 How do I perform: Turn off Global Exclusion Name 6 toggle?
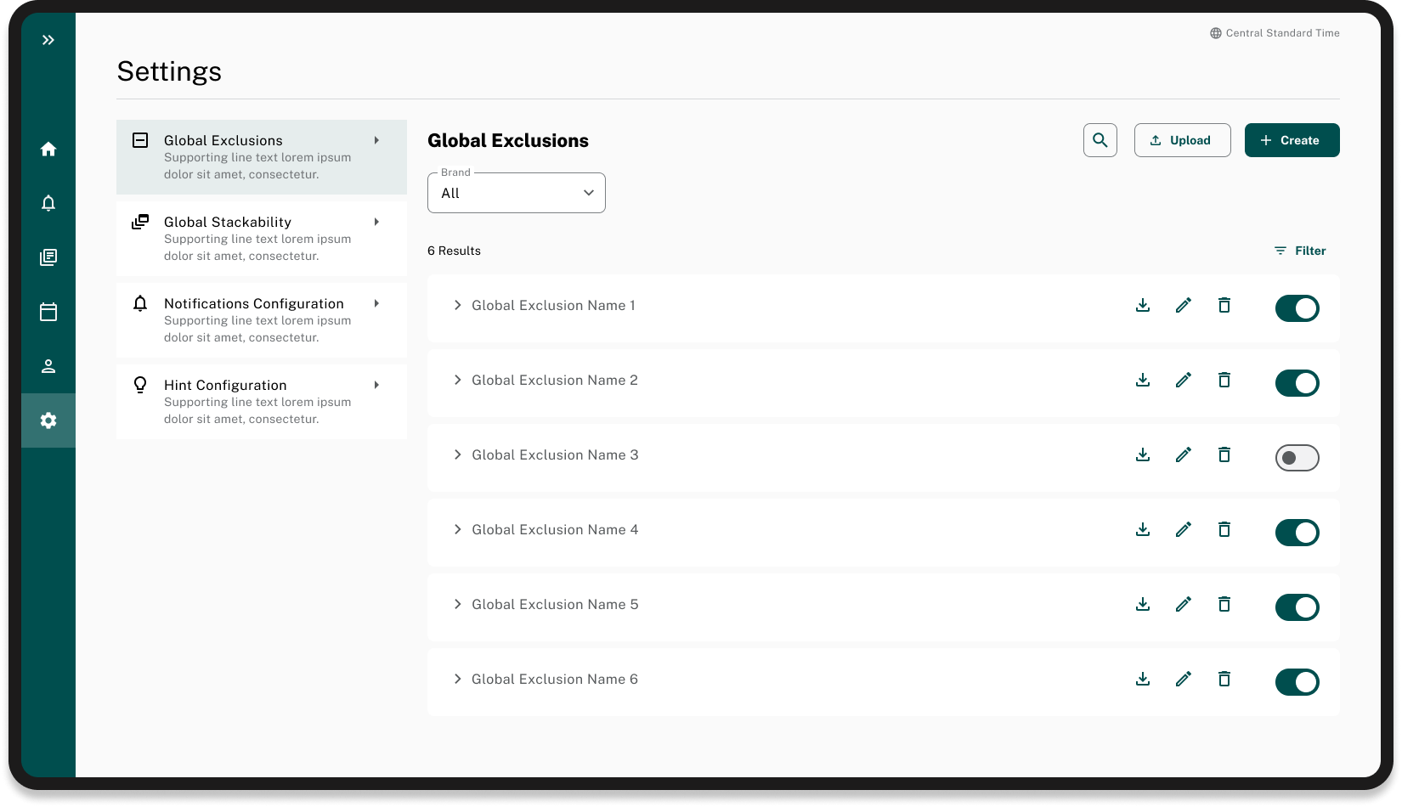click(1297, 682)
